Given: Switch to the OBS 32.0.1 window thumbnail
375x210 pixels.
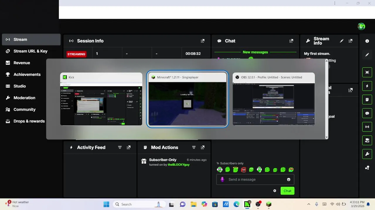Looking at the screenshot, I should pyautogui.click(x=274, y=99).
